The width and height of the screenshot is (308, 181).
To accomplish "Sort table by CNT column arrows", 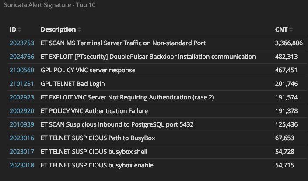I will coord(291,29).
